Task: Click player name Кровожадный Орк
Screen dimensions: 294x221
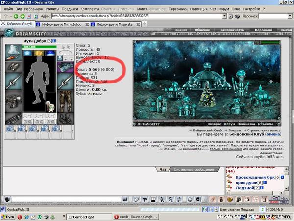Action: (x=256, y=177)
